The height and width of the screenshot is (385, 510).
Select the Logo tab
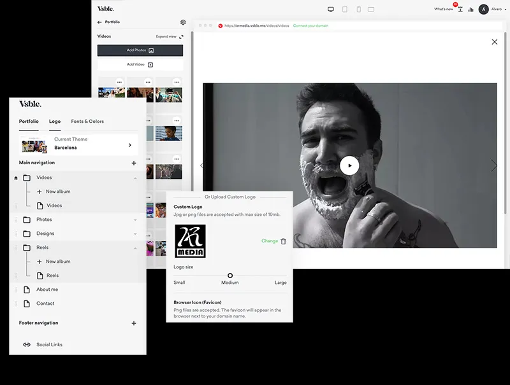(x=55, y=121)
